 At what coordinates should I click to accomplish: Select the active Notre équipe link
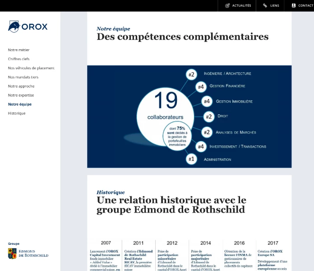pos(20,104)
